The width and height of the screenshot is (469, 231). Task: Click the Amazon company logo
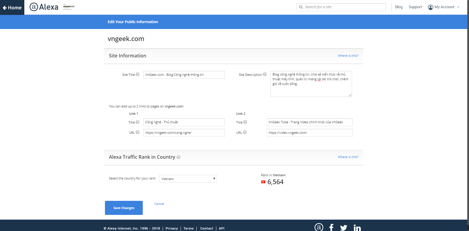pos(69,7)
